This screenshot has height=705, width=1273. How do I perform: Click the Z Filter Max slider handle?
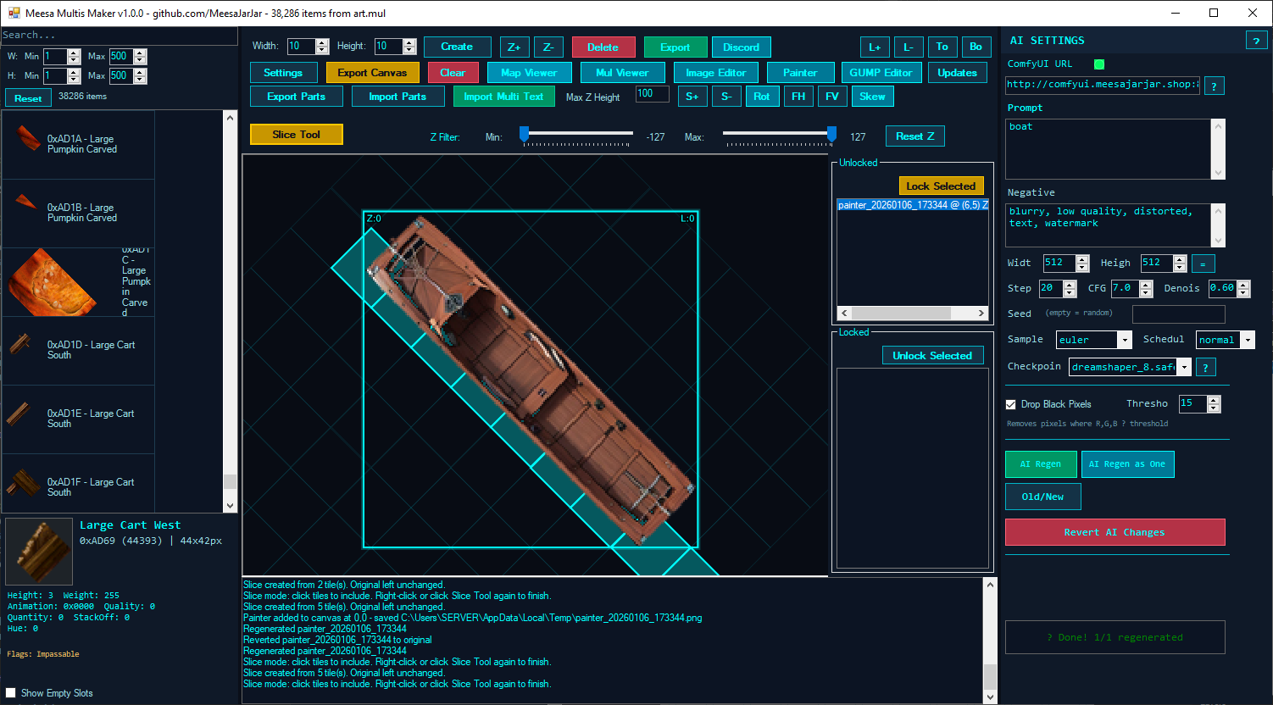pyautogui.click(x=831, y=134)
